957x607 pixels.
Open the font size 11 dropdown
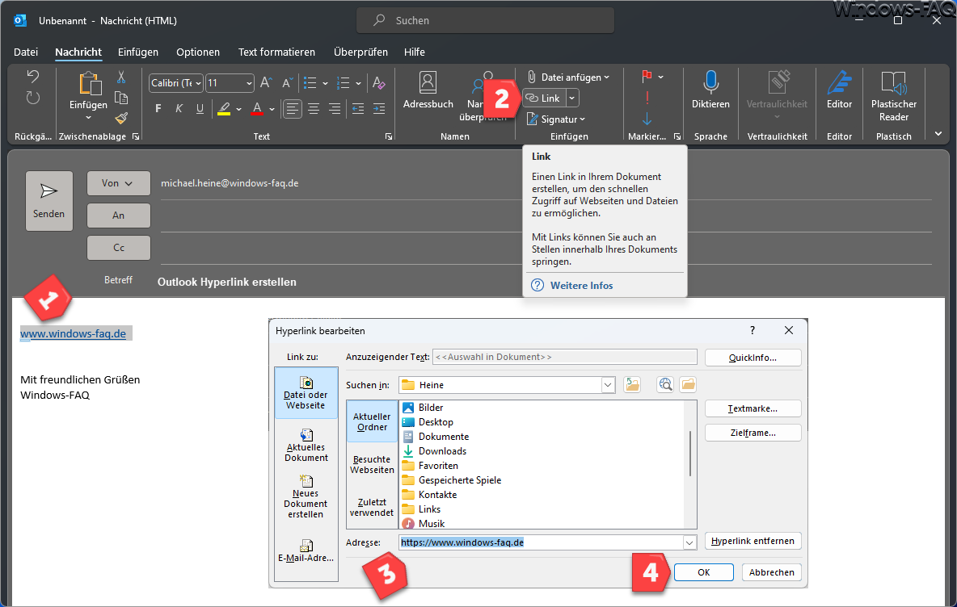tap(249, 83)
